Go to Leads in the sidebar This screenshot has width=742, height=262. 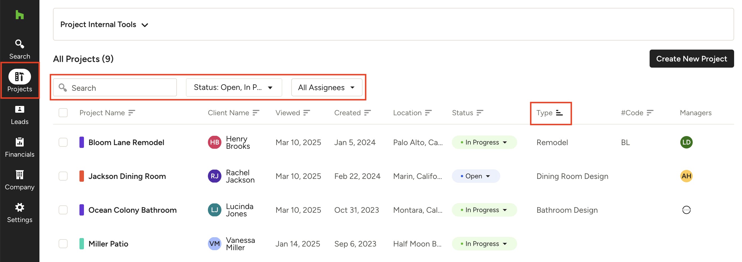click(x=20, y=115)
